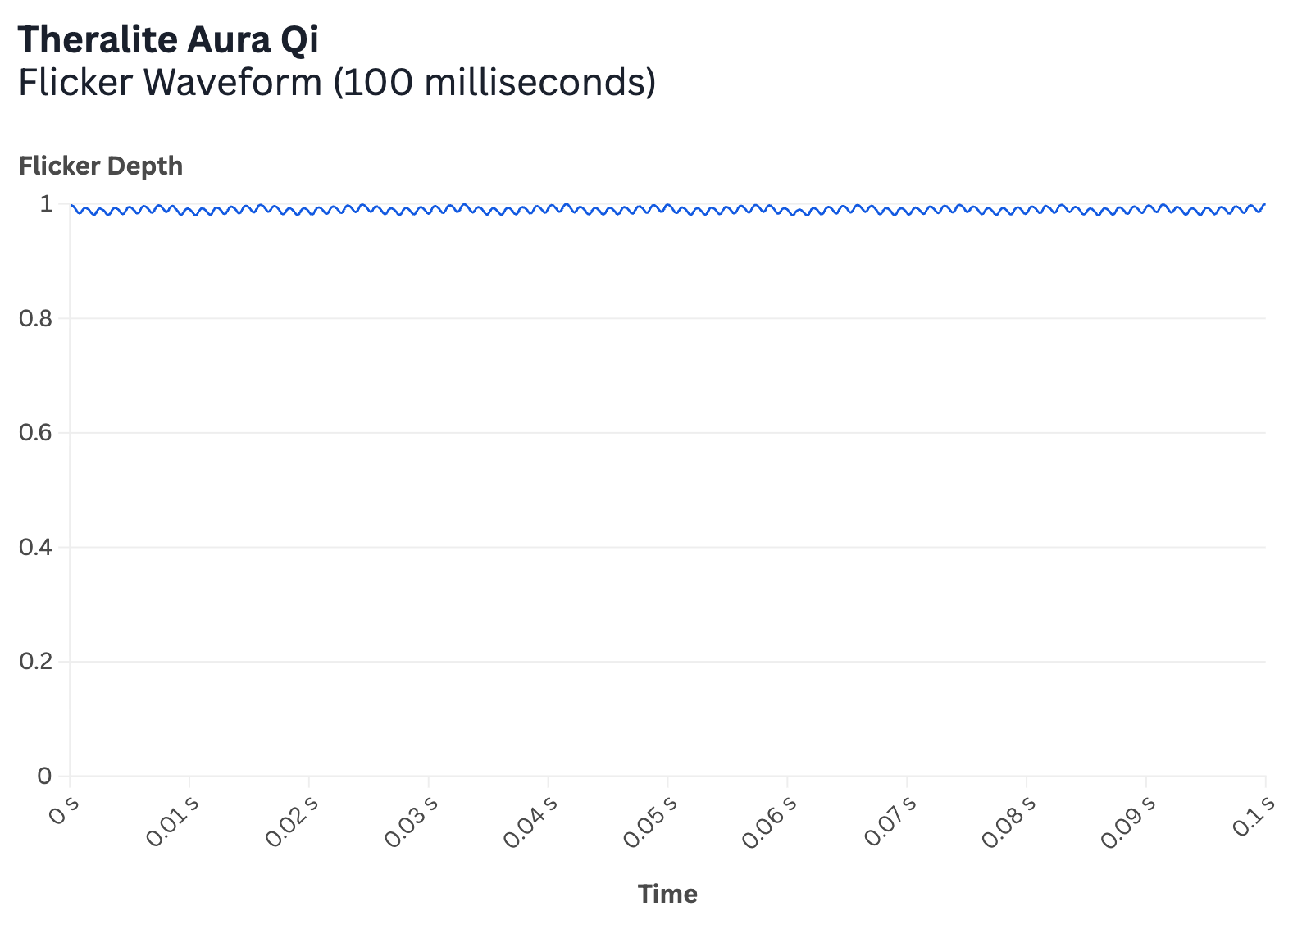Click the 0.07 s time tick label
This screenshot has width=1302, height=943.
coord(890,821)
